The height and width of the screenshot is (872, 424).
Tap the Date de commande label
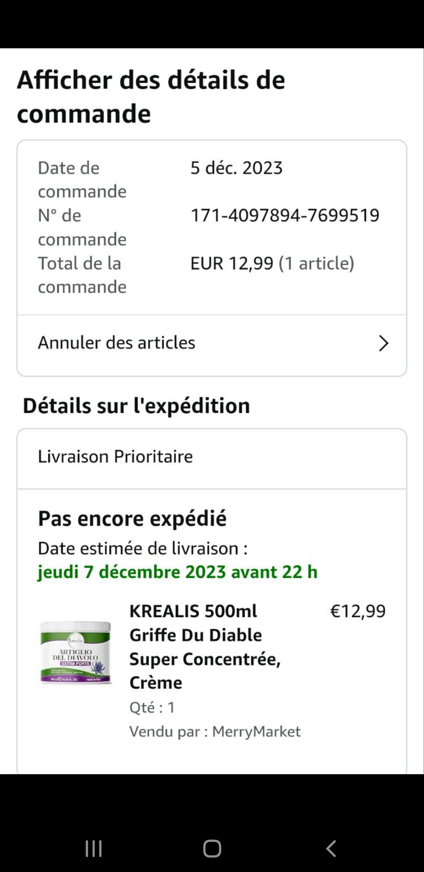pyautogui.click(x=82, y=180)
